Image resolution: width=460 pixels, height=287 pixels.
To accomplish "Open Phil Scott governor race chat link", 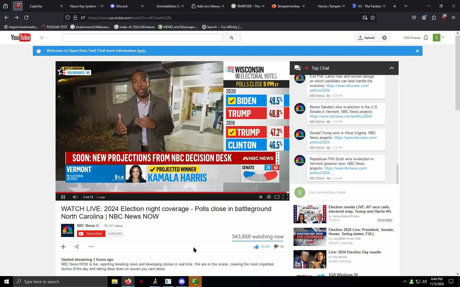I will (346, 168).
